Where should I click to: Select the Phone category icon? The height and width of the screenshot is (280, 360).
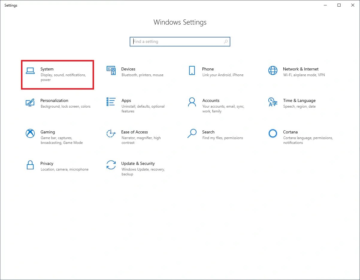(x=192, y=70)
